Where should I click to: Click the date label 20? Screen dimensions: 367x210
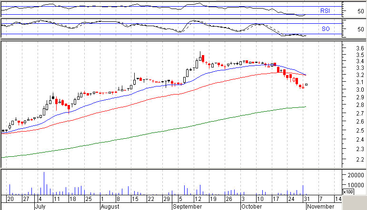point(10,199)
